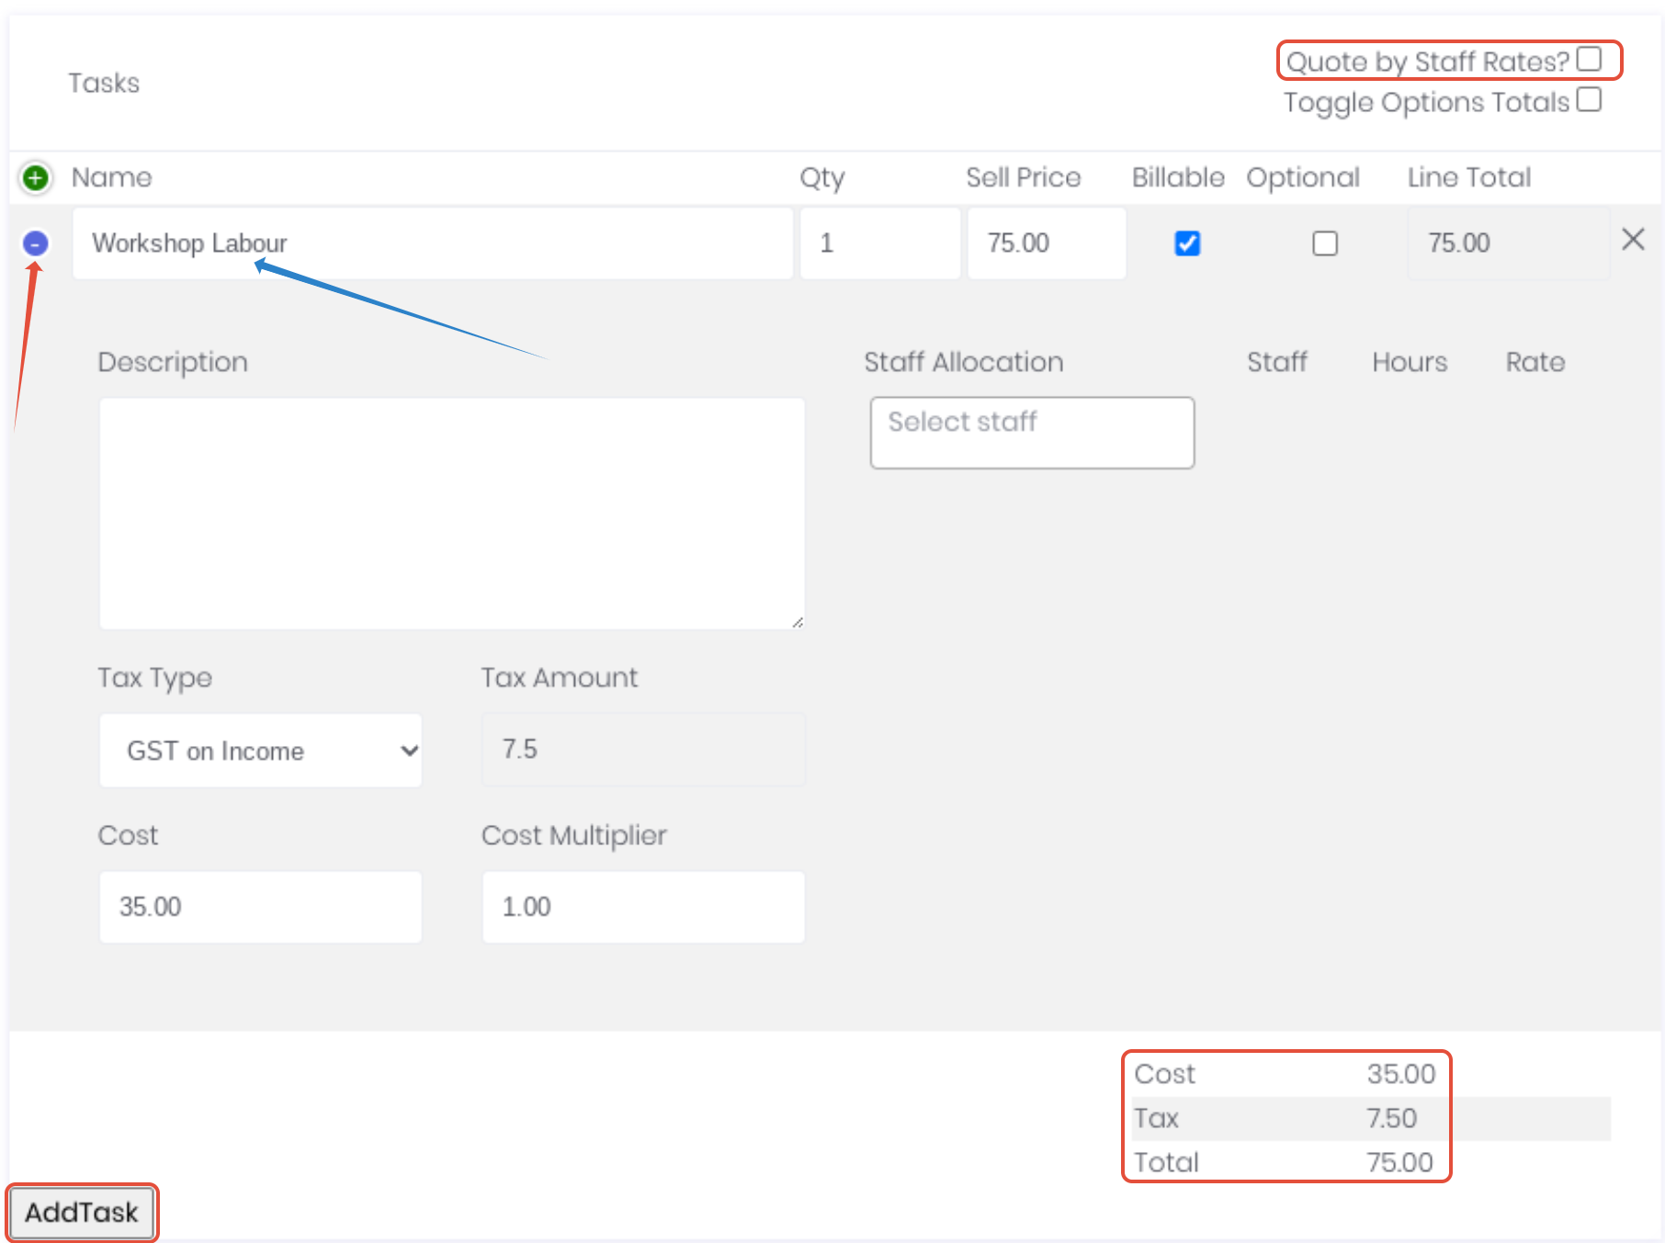
Task: Select the Workshop Labour task name field
Action: click(x=432, y=243)
